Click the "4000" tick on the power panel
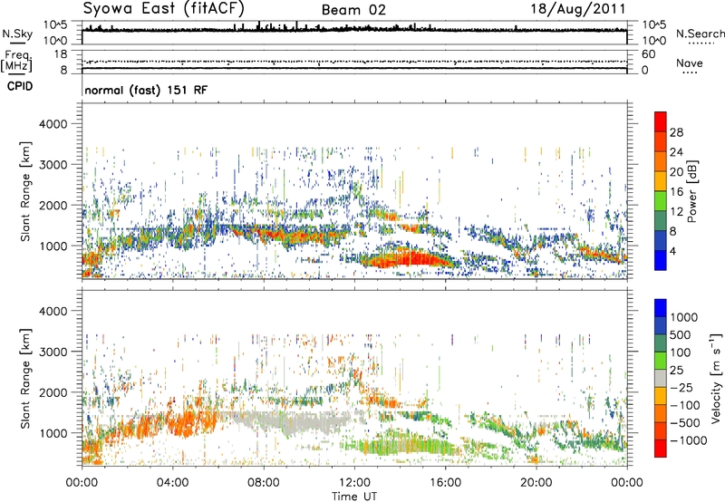Image resolution: width=725 pixels, height=502 pixels. coord(53,124)
